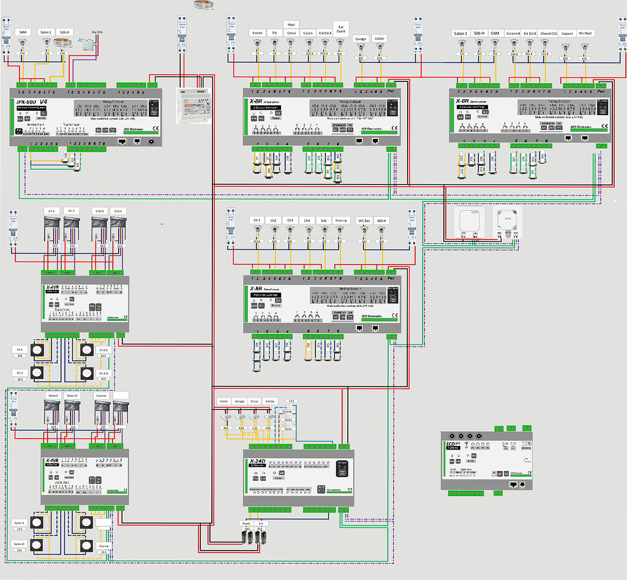
Task: Click the CE marking on the X-24D module
Action: pyautogui.click(x=349, y=489)
